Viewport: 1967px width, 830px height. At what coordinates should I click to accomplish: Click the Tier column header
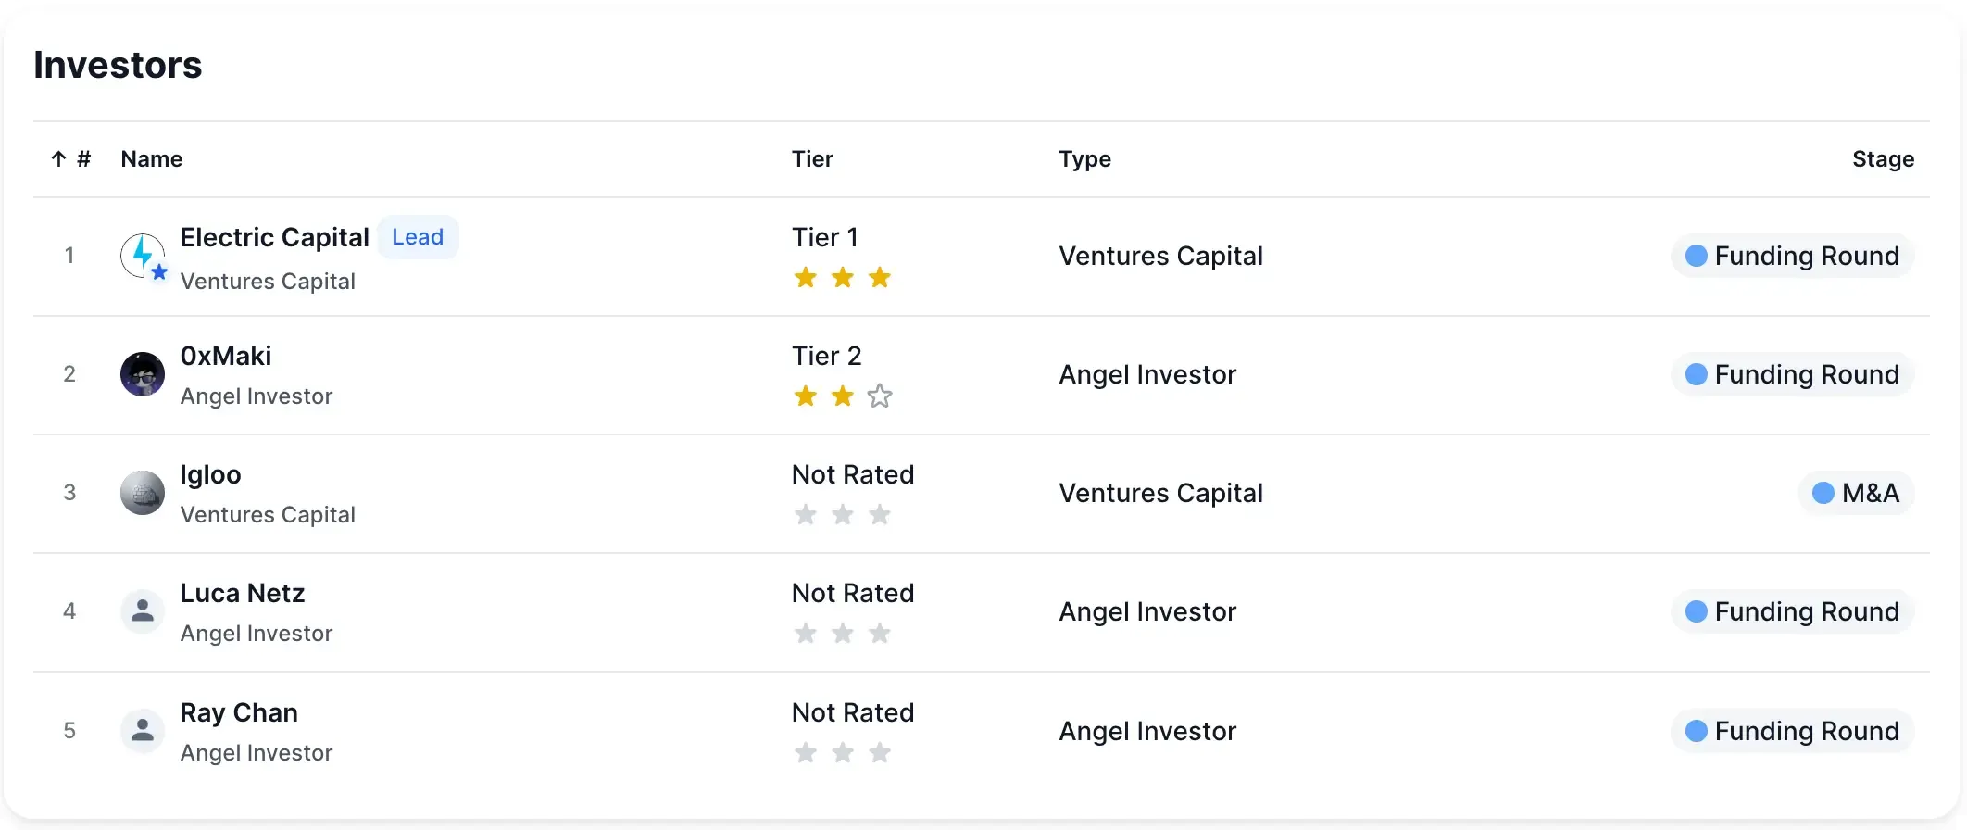point(812,158)
